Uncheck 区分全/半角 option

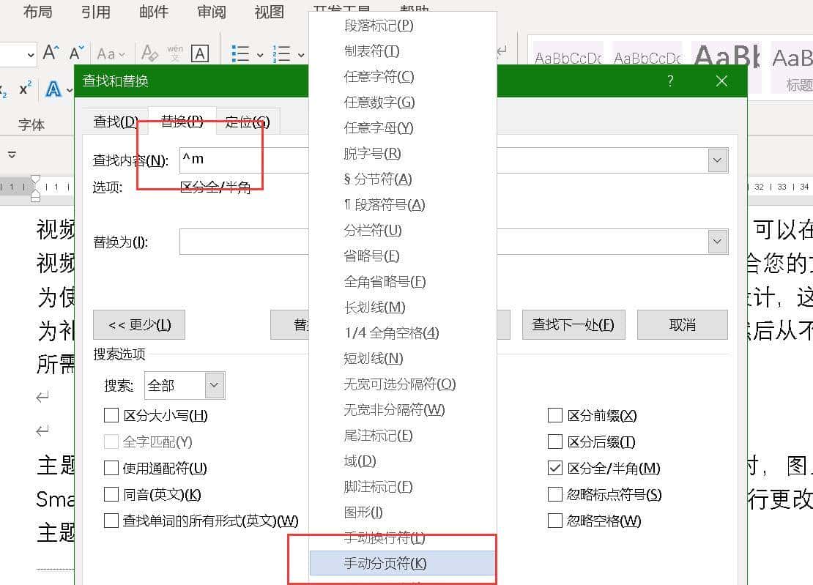[x=554, y=467]
